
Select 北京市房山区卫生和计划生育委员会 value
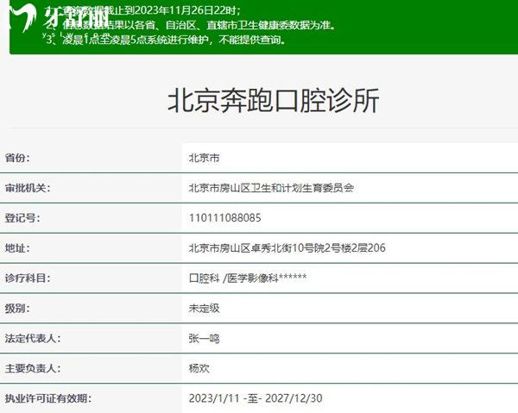271,188
